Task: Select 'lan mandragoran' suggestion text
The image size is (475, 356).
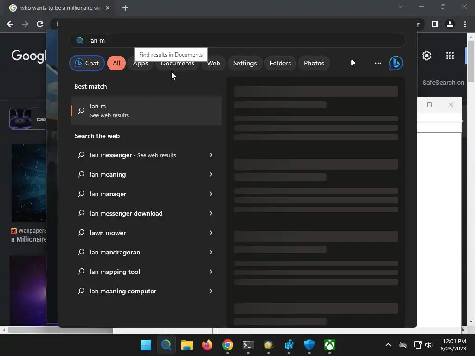Action: pos(115,252)
